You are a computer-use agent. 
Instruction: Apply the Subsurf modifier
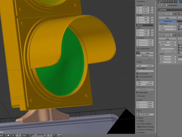[x=168, y=18]
